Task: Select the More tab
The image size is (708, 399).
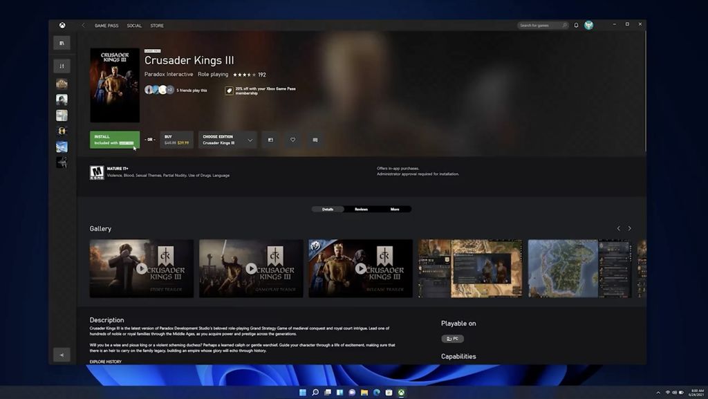Action: click(395, 209)
